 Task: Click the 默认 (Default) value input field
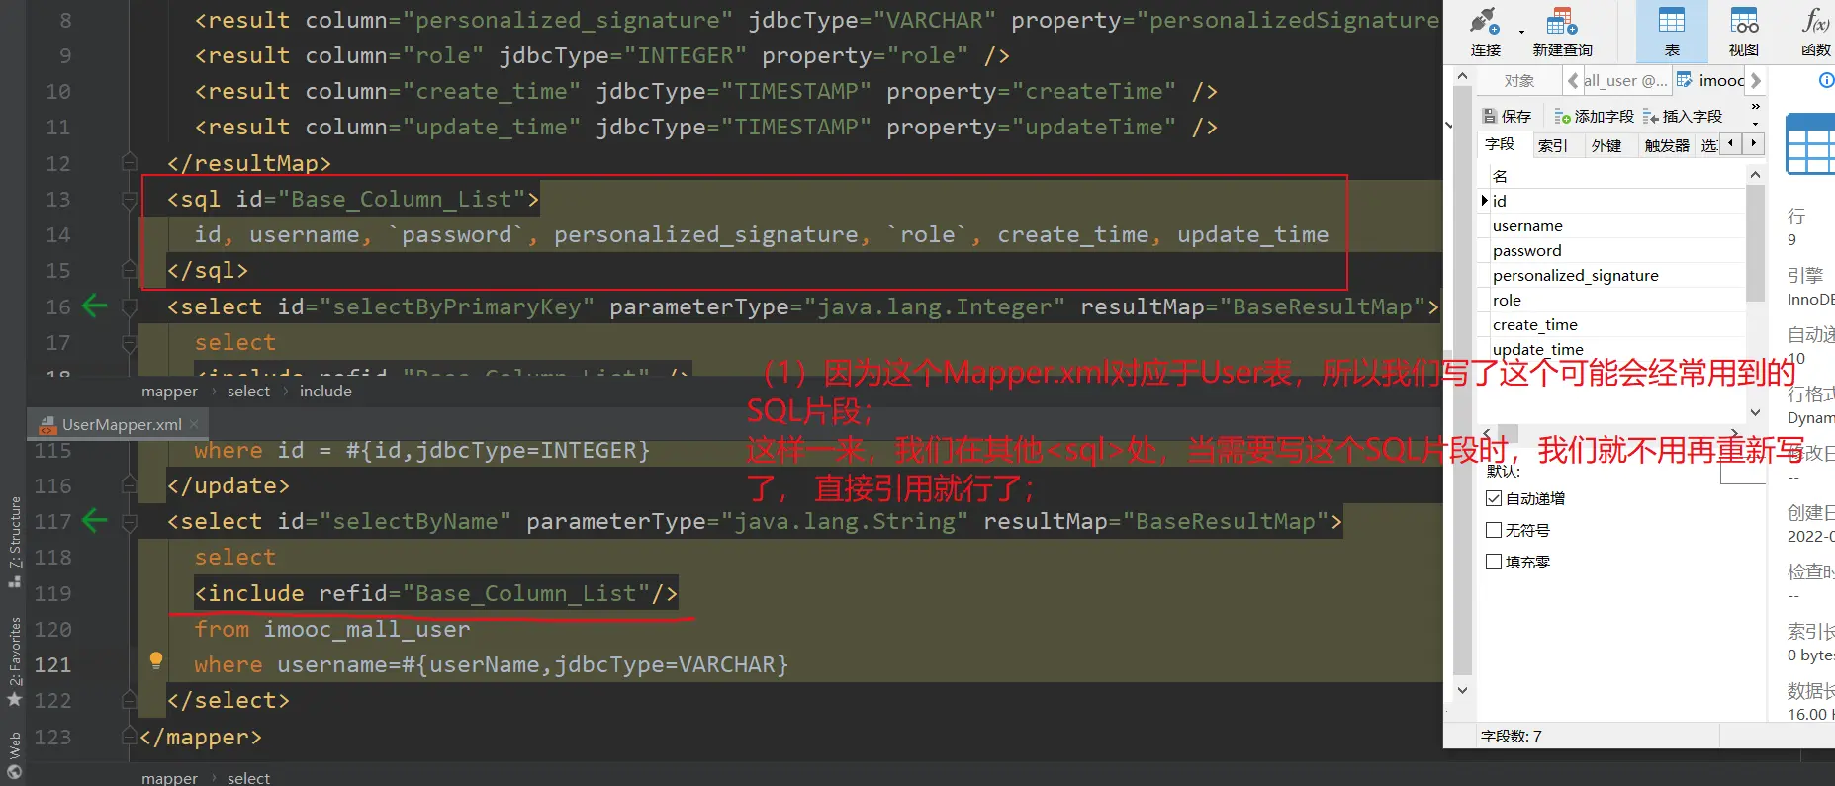click(1743, 472)
